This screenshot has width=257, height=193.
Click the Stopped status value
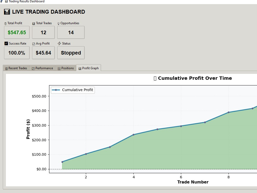pos(71,53)
